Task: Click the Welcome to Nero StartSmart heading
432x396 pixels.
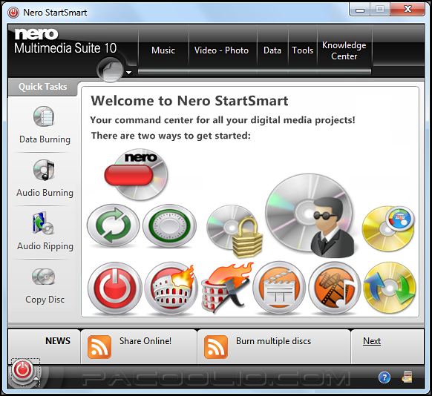Action: (189, 101)
